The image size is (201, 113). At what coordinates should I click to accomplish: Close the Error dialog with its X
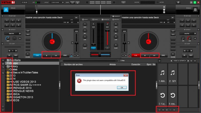coord(126,75)
